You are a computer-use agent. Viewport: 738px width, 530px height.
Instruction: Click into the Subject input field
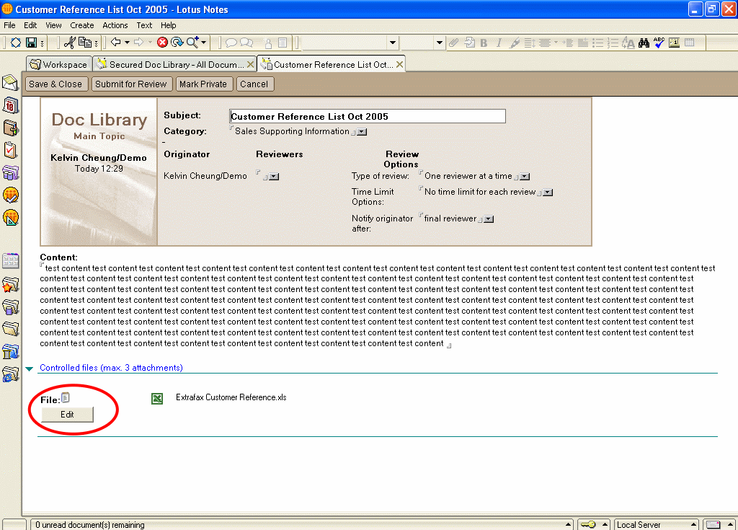[x=368, y=117]
